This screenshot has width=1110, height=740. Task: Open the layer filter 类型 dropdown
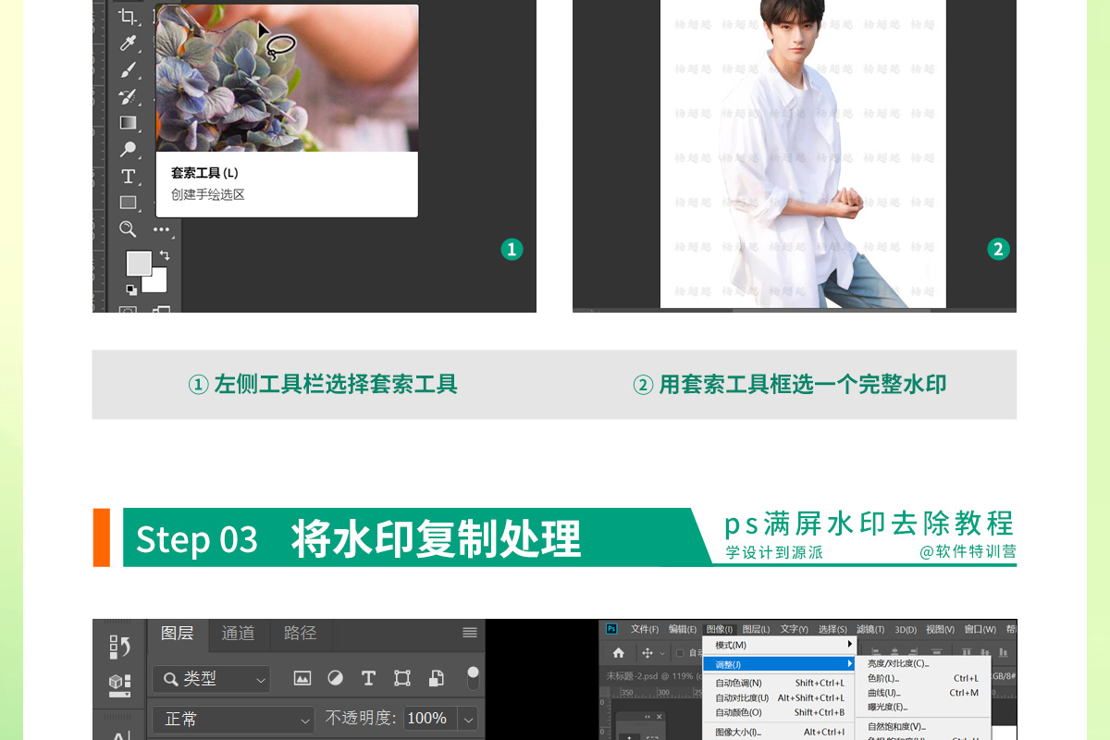coord(211,679)
